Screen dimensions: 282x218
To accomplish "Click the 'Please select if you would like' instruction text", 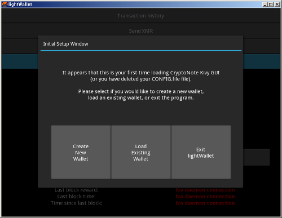I will [141, 95].
